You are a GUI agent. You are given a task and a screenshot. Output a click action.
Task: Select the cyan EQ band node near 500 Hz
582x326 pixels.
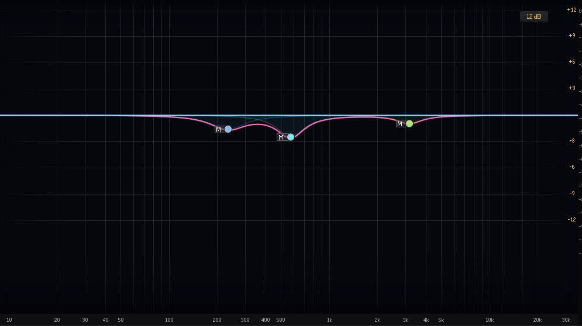(x=291, y=137)
